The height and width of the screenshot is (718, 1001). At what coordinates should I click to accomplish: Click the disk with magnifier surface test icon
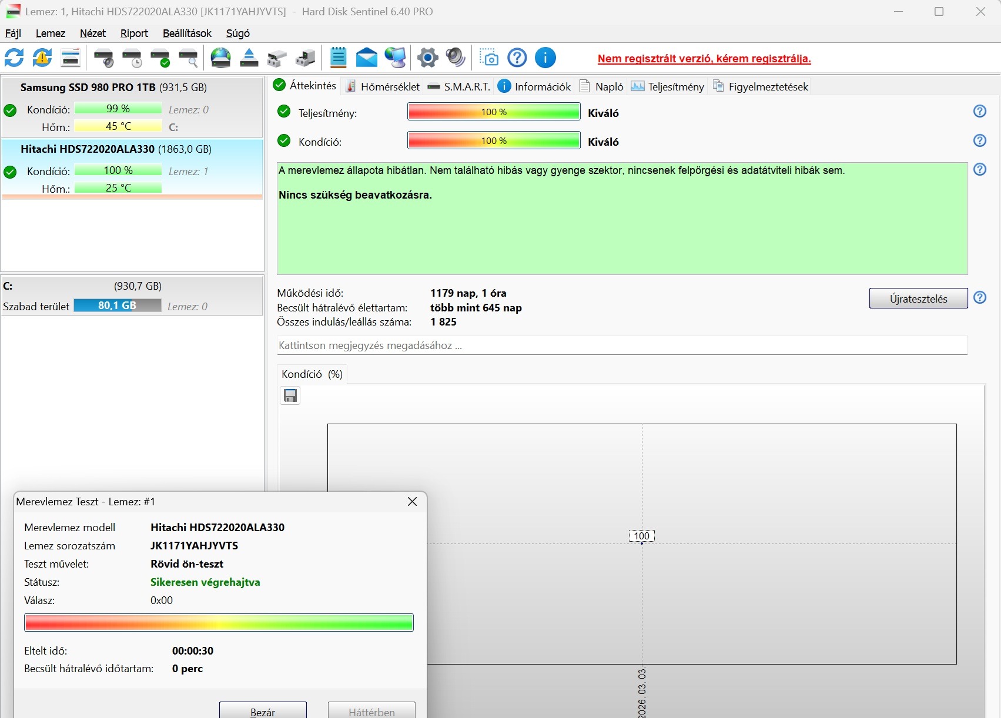[189, 58]
